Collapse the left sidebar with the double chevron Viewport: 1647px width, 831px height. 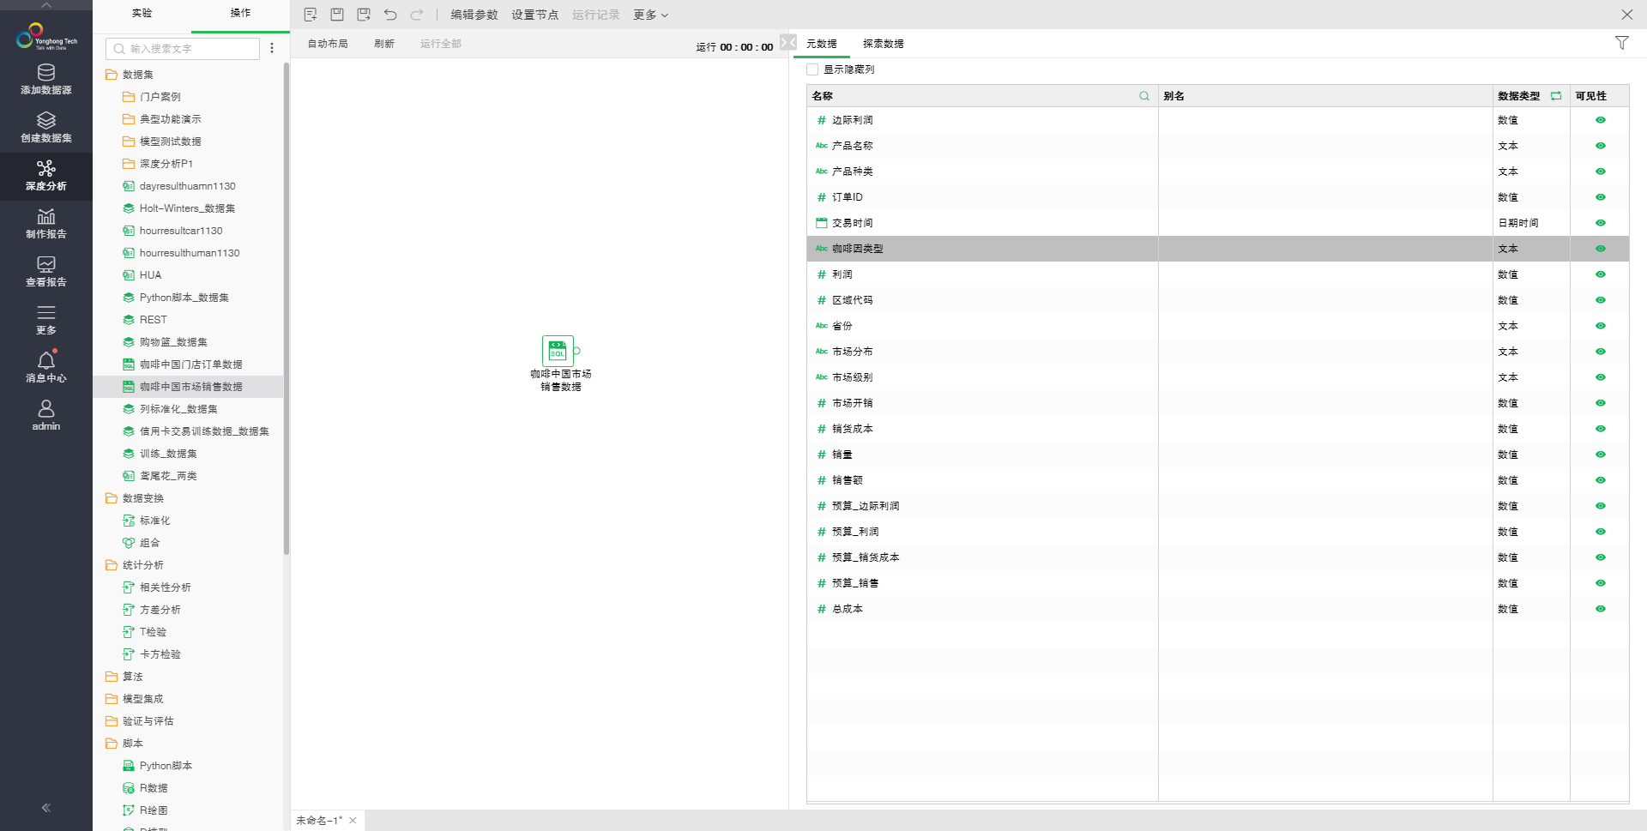coord(46,807)
